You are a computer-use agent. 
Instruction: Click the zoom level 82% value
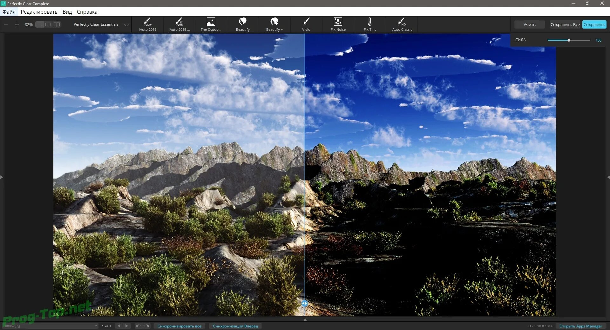pyautogui.click(x=29, y=24)
